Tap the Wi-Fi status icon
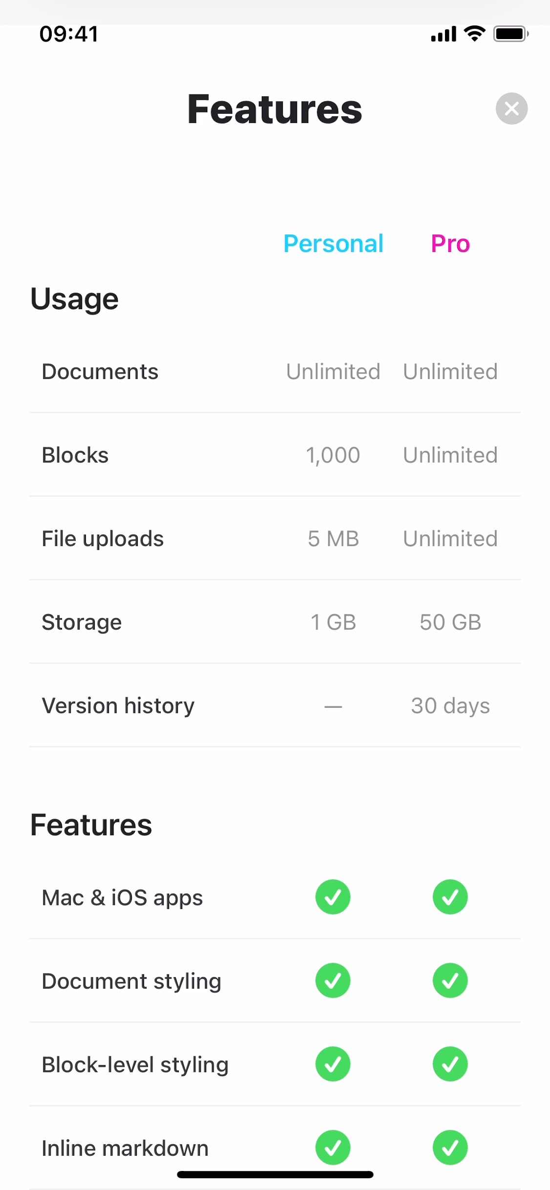The image size is (550, 1190). point(474,34)
